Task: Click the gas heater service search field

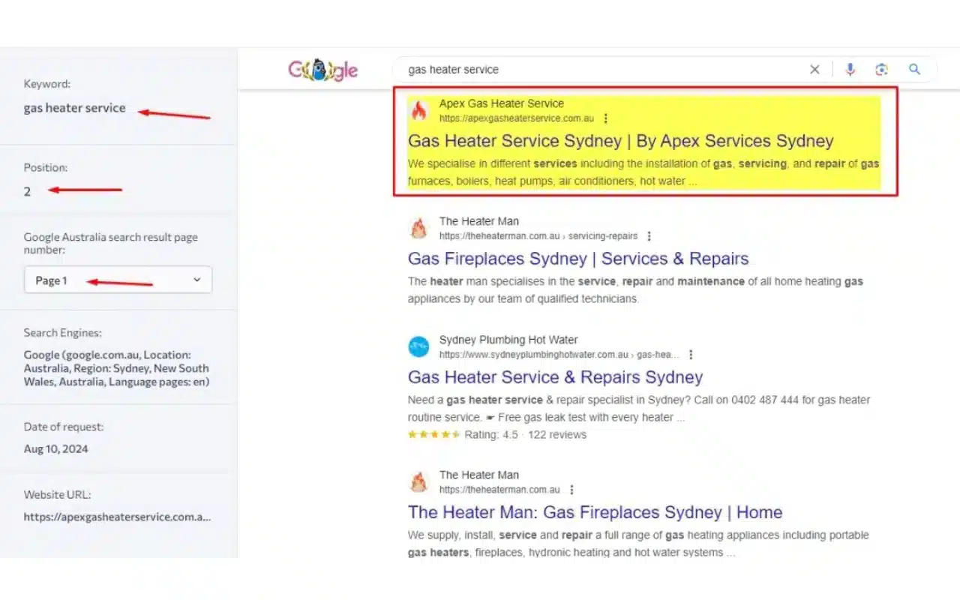Action: [x=600, y=70]
